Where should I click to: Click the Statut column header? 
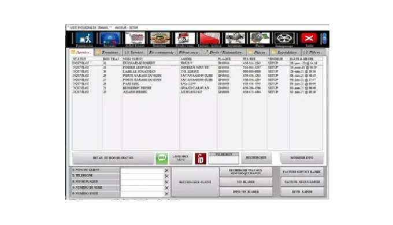tap(87, 59)
